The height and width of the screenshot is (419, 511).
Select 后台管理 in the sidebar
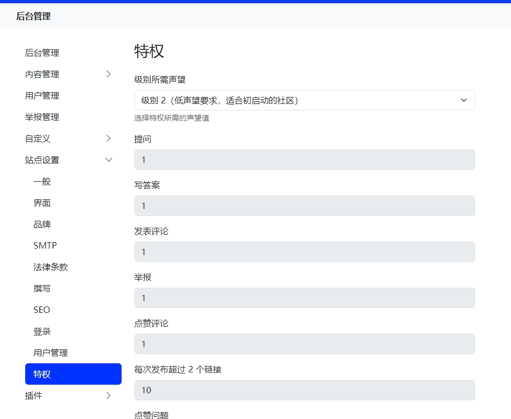[x=73, y=53]
